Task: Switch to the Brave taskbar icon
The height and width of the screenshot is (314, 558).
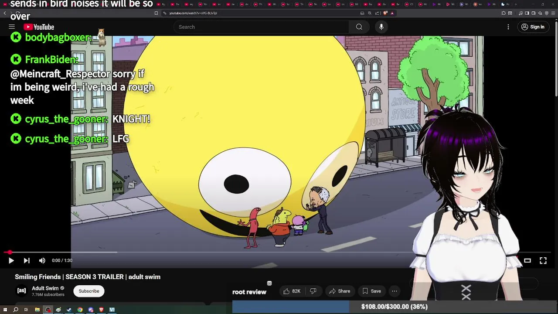Action: click(x=101, y=310)
